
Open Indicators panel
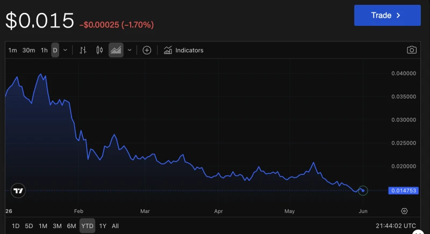(183, 50)
